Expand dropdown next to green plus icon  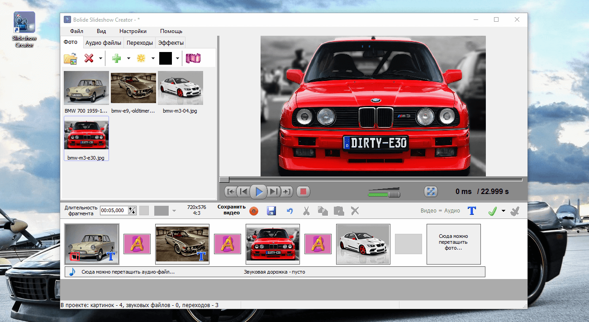128,58
